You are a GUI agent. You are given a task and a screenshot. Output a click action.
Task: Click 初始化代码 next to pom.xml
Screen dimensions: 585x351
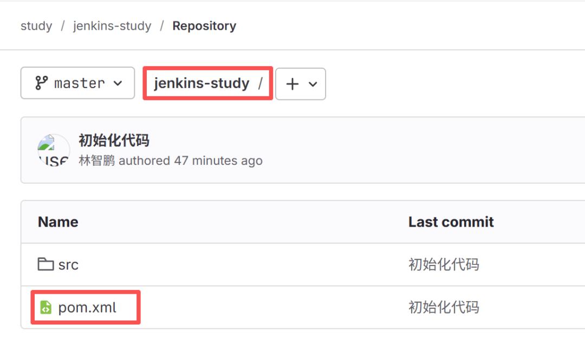(x=444, y=307)
